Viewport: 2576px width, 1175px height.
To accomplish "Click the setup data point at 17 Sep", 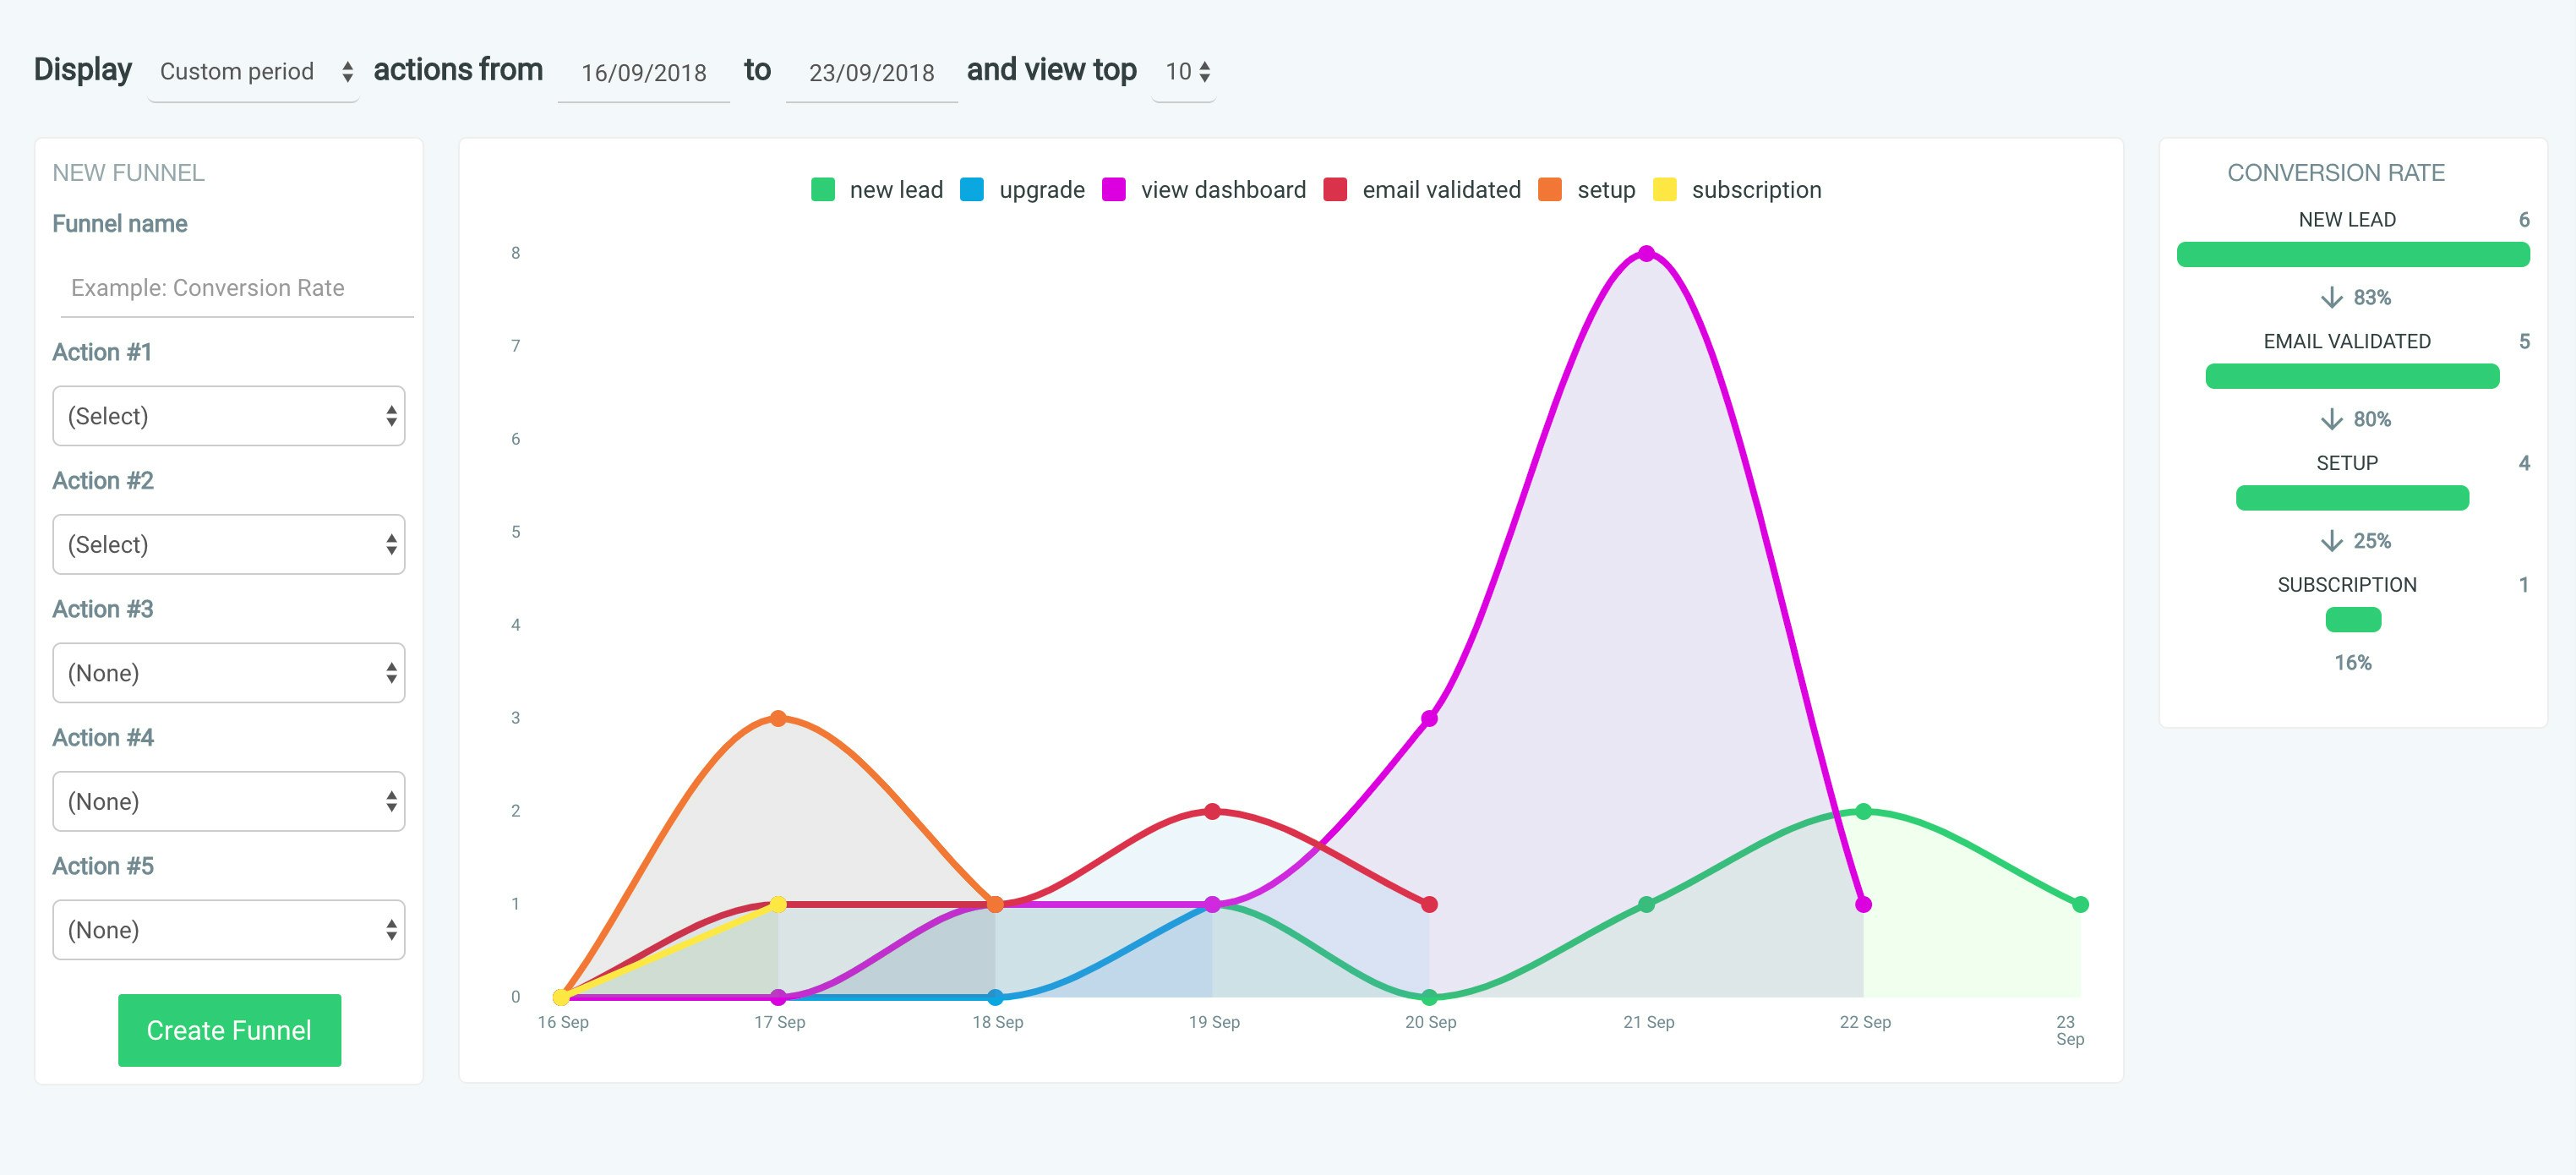I will click(x=778, y=718).
